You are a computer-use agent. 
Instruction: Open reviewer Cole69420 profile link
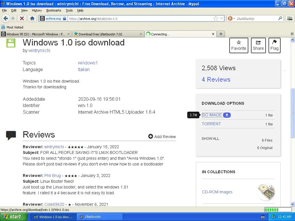(54, 204)
